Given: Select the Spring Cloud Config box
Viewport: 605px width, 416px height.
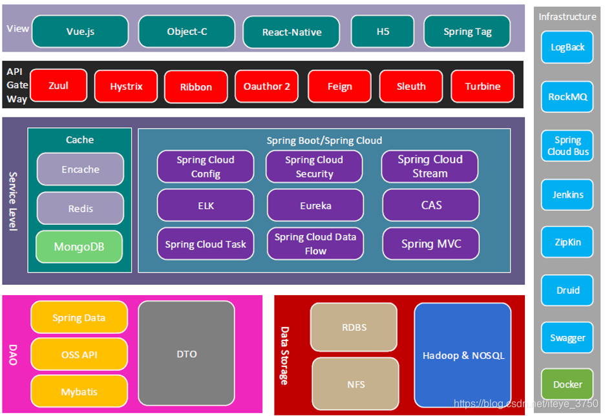Looking at the screenshot, I should point(206,167).
